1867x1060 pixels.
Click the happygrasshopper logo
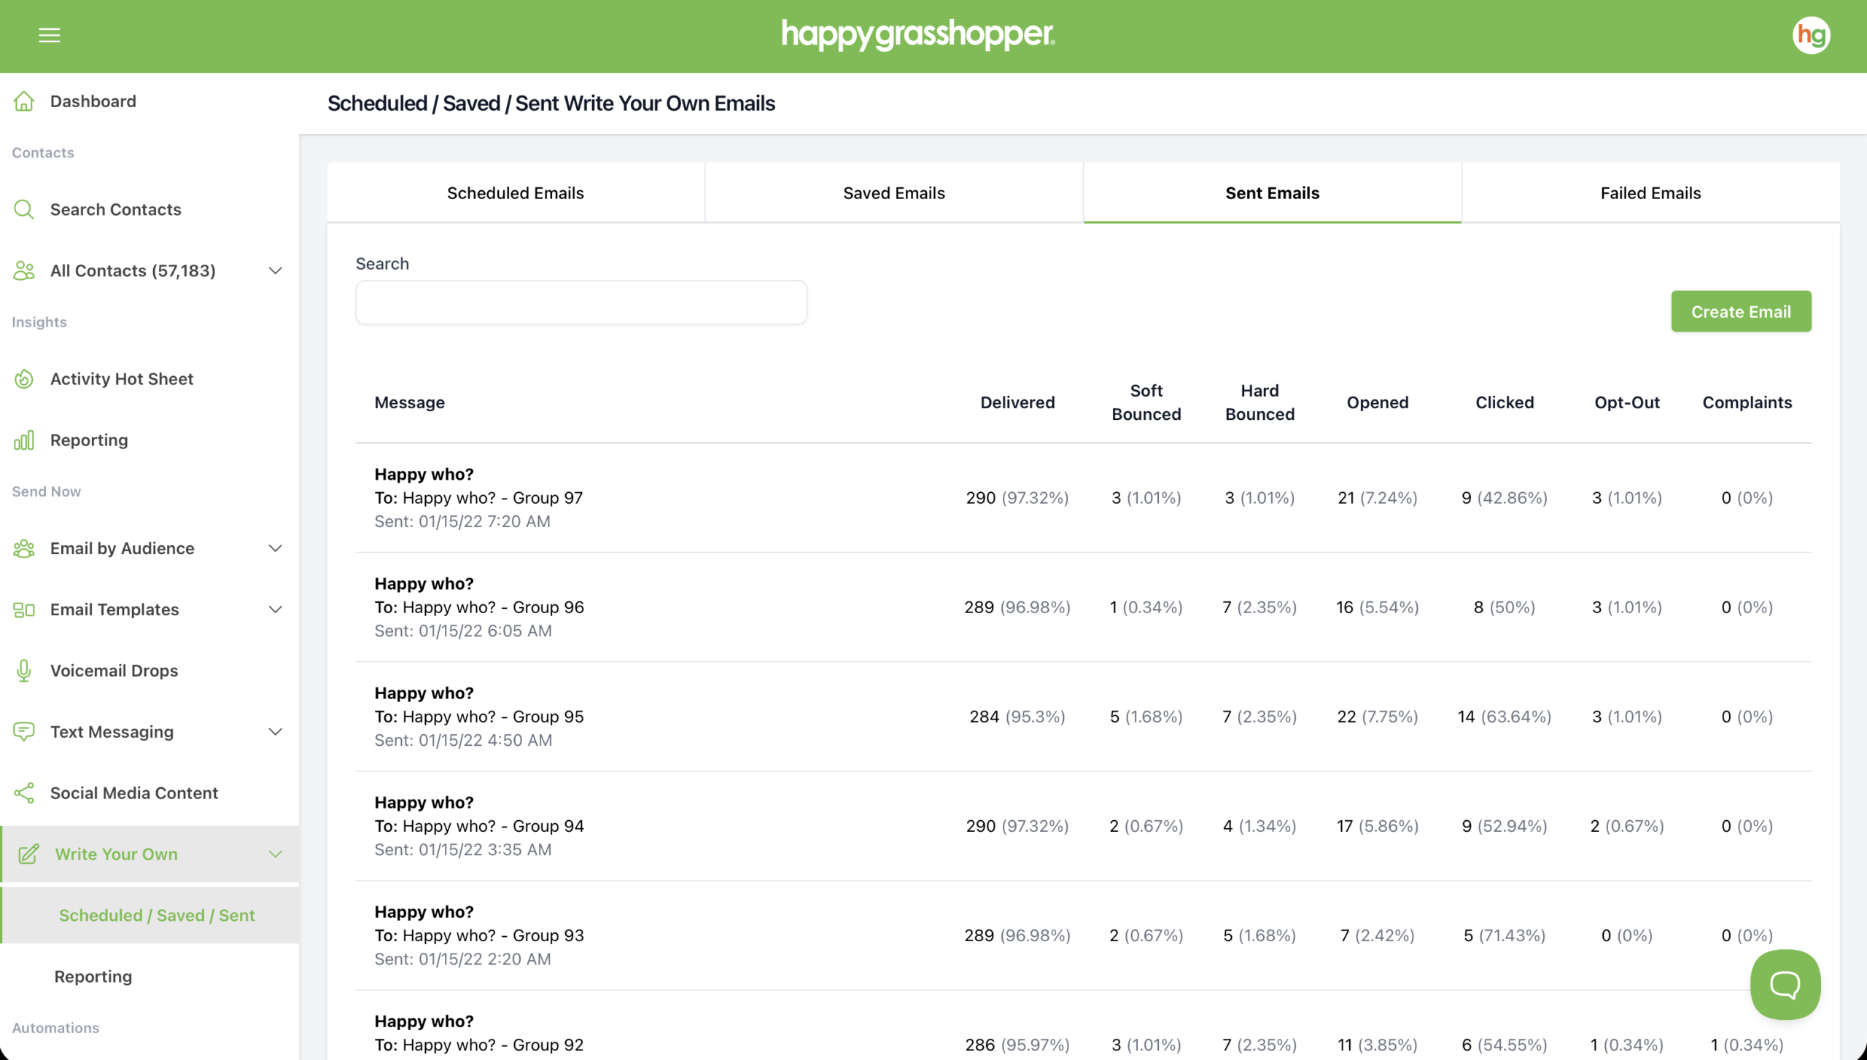click(918, 34)
